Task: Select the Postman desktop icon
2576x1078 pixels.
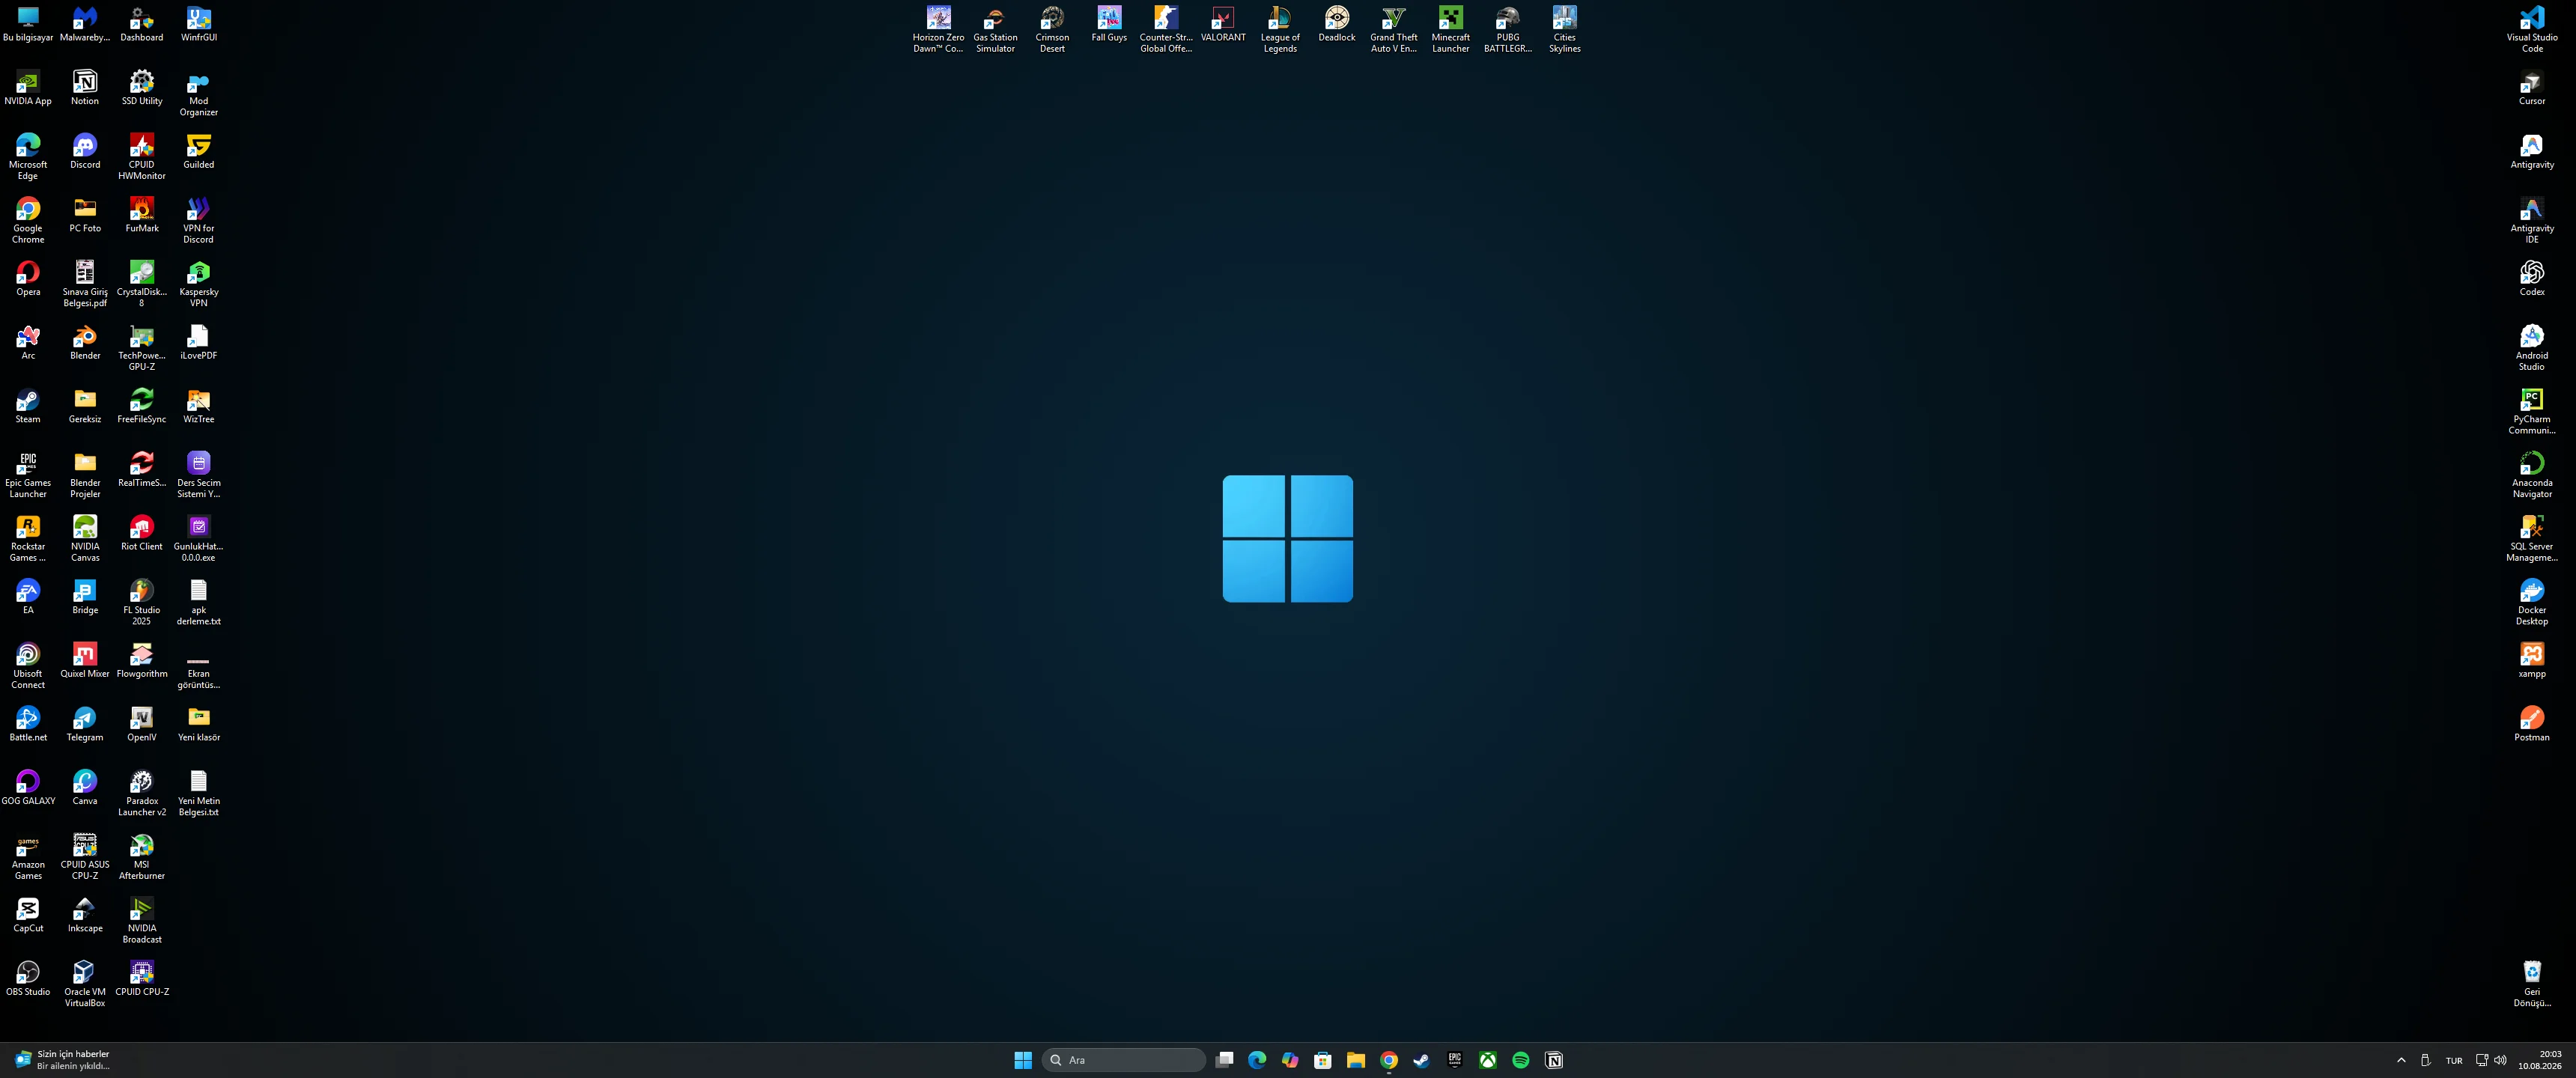Action: [2532, 724]
